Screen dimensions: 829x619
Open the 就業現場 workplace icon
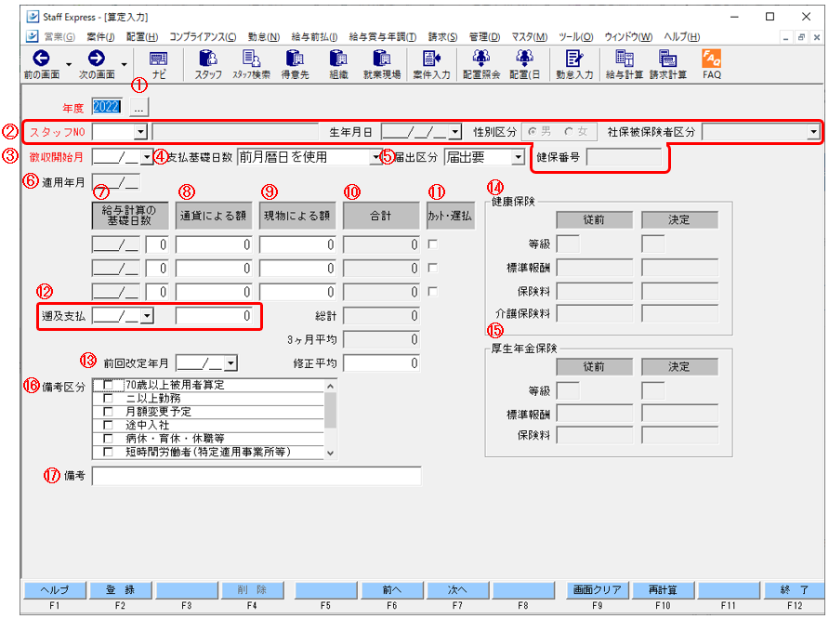point(382,64)
